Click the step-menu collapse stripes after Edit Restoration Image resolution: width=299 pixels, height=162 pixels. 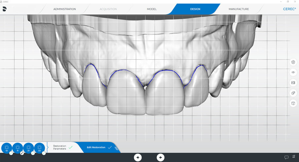116,148
